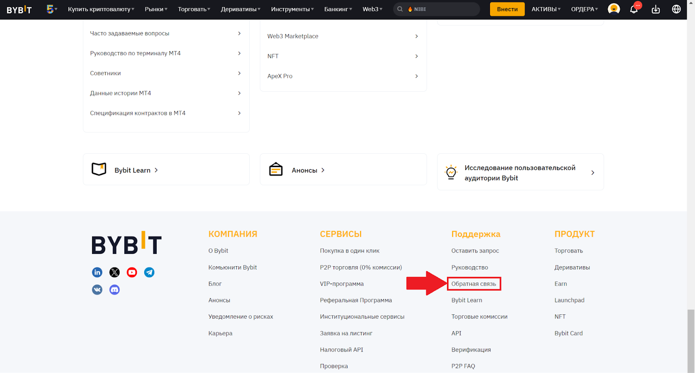The image size is (695, 373).
Task: Click the VIP-программа link
Action: coord(342,284)
